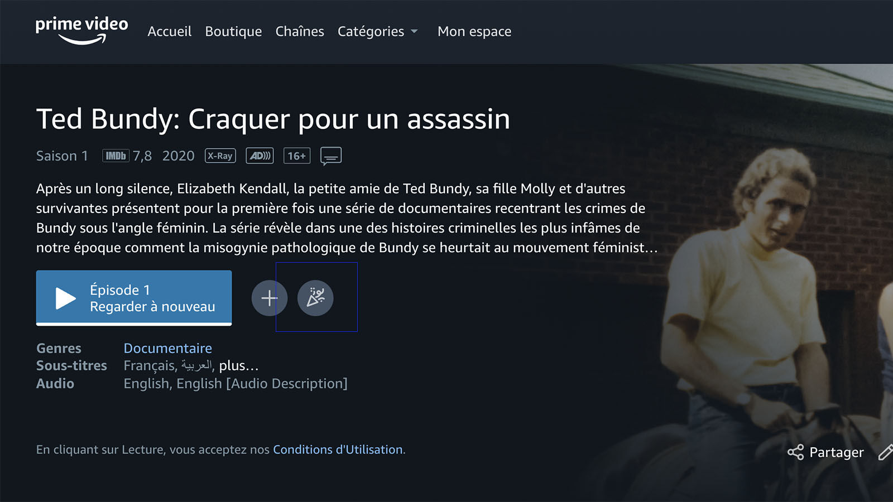Screen dimensions: 893x502
Task: Add title to watchlist with plus icon
Action: [x=270, y=298]
